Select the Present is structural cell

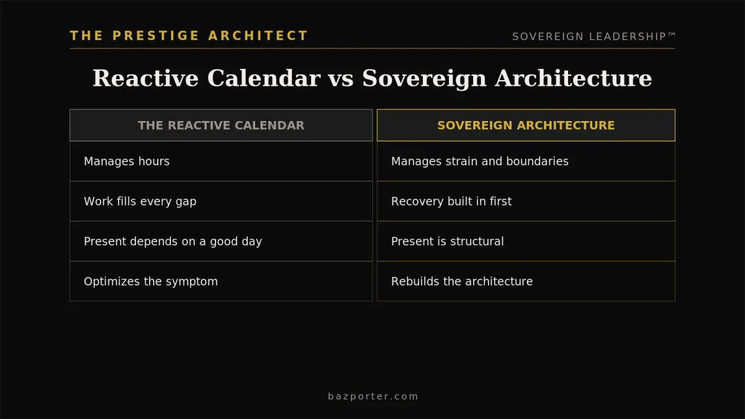point(526,241)
